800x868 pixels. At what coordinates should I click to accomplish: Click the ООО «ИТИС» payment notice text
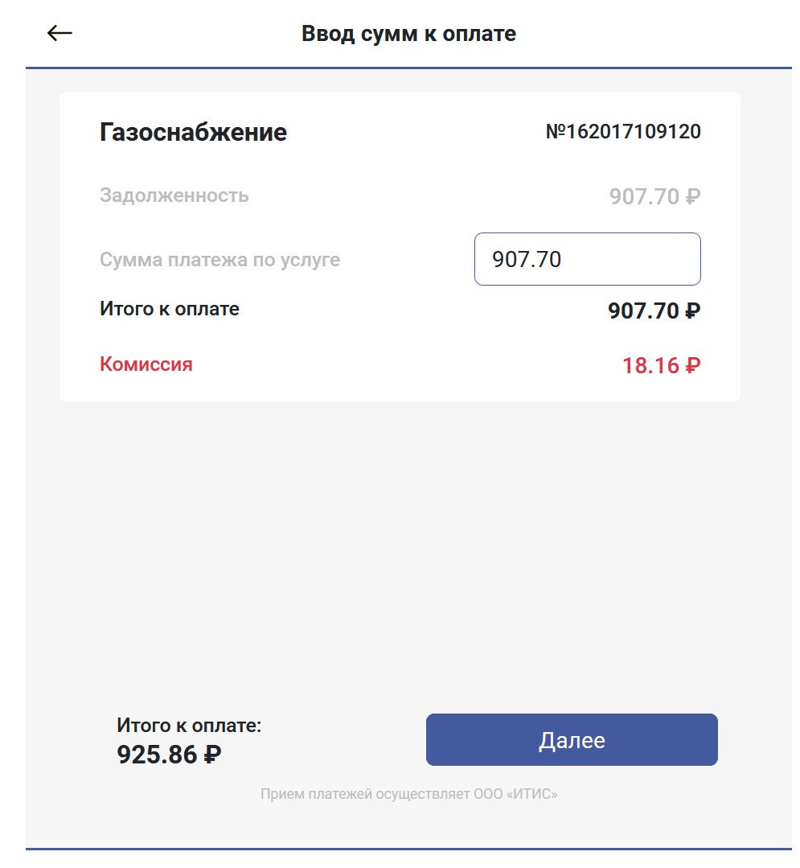point(408,795)
